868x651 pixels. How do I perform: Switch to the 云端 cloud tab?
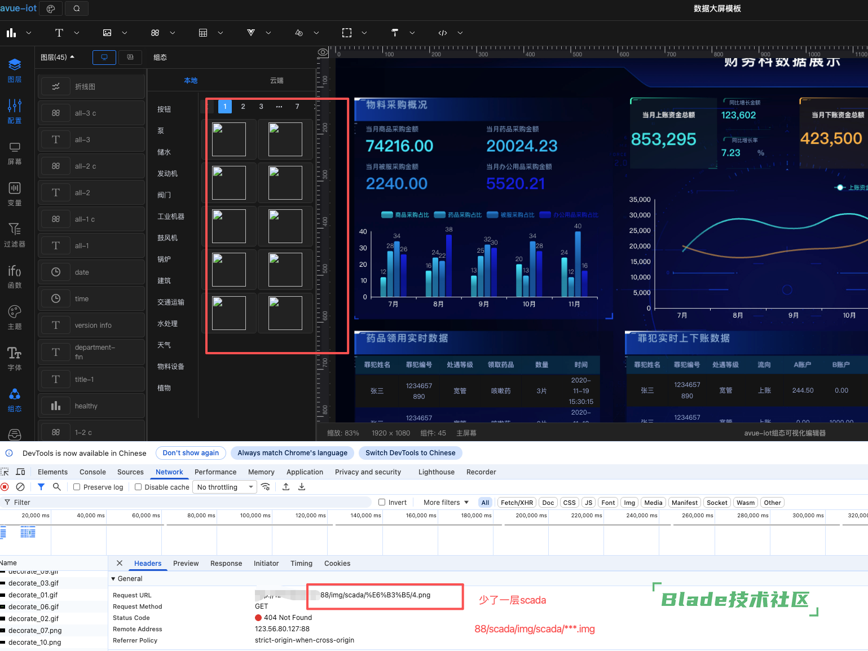click(x=276, y=81)
